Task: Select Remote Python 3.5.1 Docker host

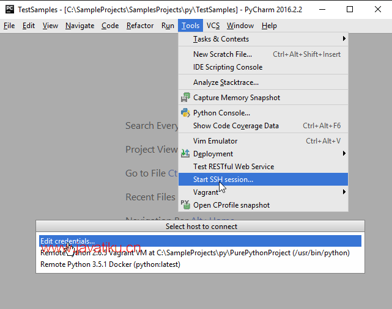Action: point(200,264)
